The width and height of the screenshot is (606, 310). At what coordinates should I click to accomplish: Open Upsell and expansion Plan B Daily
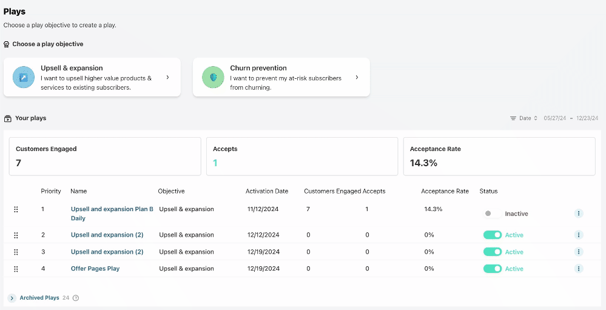coord(112,214)
